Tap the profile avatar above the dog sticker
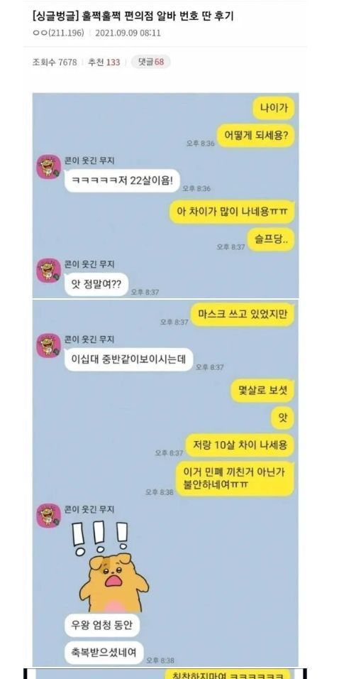The image size is (339, 679). click(48, 516)
